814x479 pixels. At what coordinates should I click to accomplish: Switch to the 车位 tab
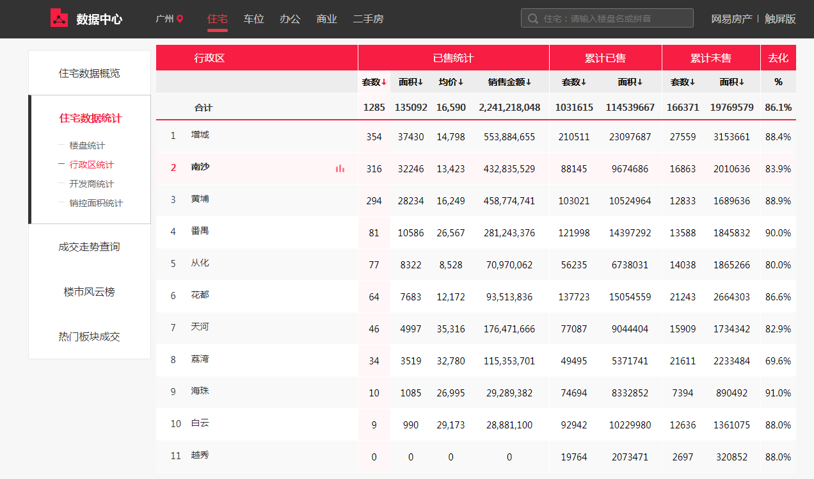pos(253,19)
